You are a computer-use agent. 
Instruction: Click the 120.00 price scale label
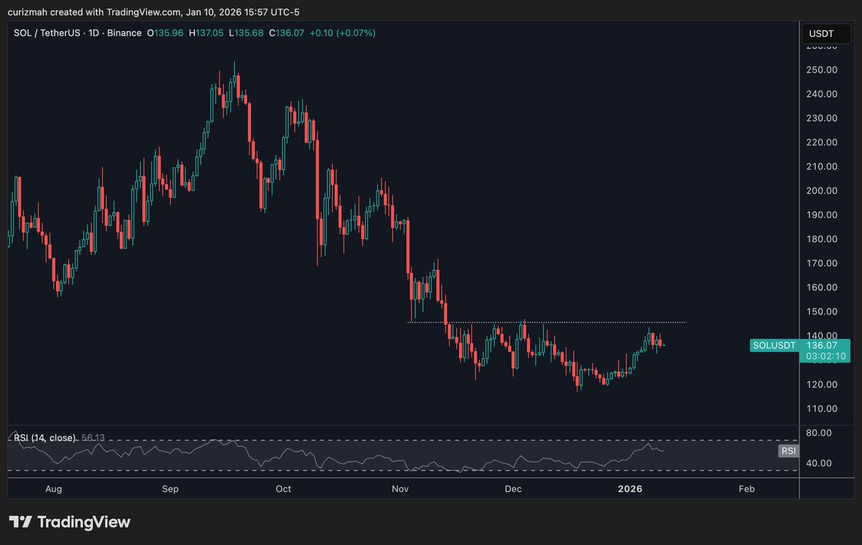pyautogui.click(x=821, y=384)
